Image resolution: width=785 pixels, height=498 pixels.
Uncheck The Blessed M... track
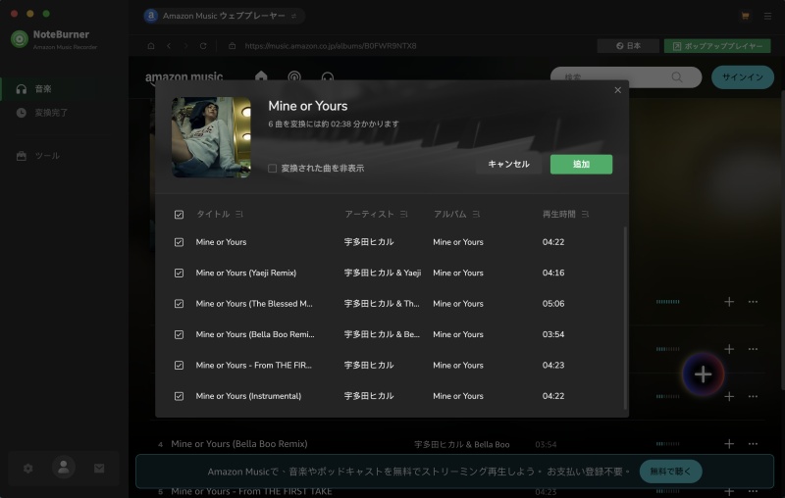(179, 304)
